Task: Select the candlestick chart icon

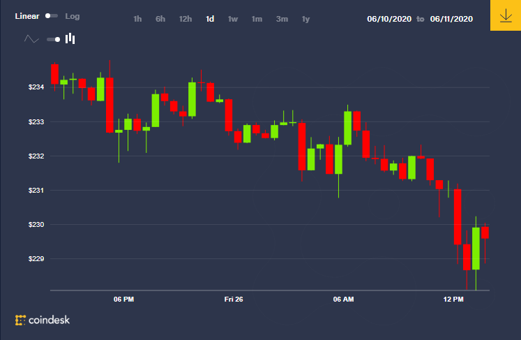Action: [70, 38]
